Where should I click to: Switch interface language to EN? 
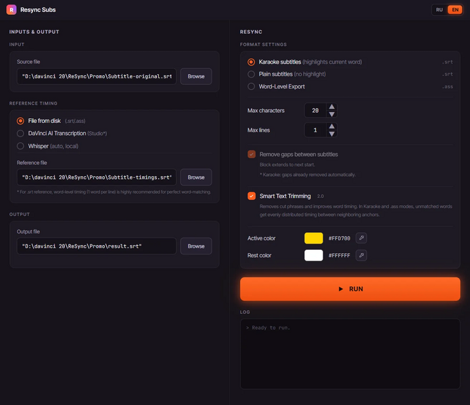[454, 9]
